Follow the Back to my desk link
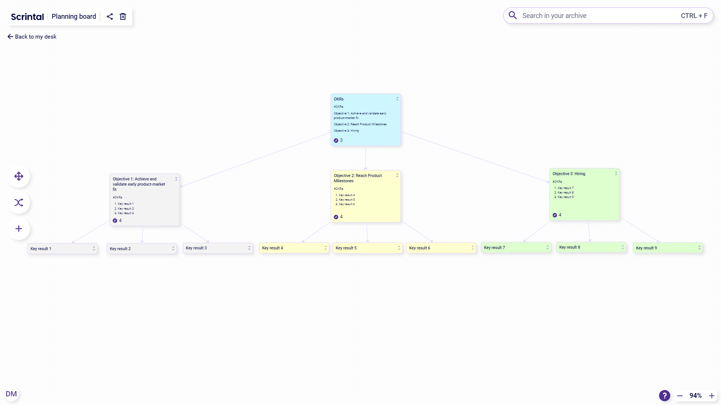This screenshot has width=721, height=405. (x=32, y=36)
